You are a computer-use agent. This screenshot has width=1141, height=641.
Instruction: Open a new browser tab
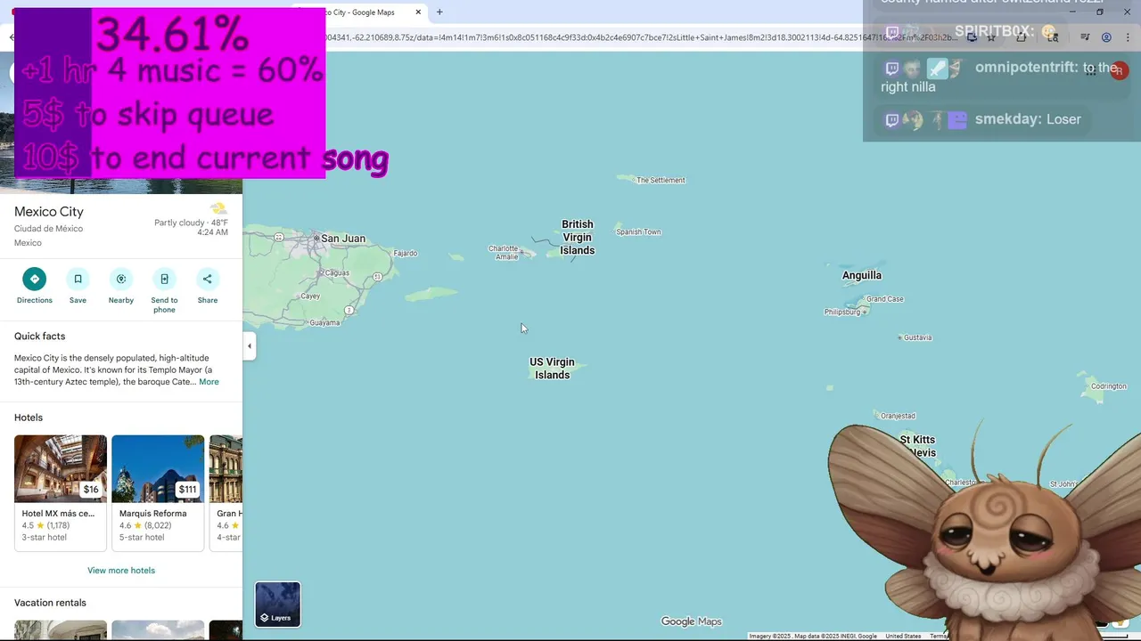(x=439, y=12)
